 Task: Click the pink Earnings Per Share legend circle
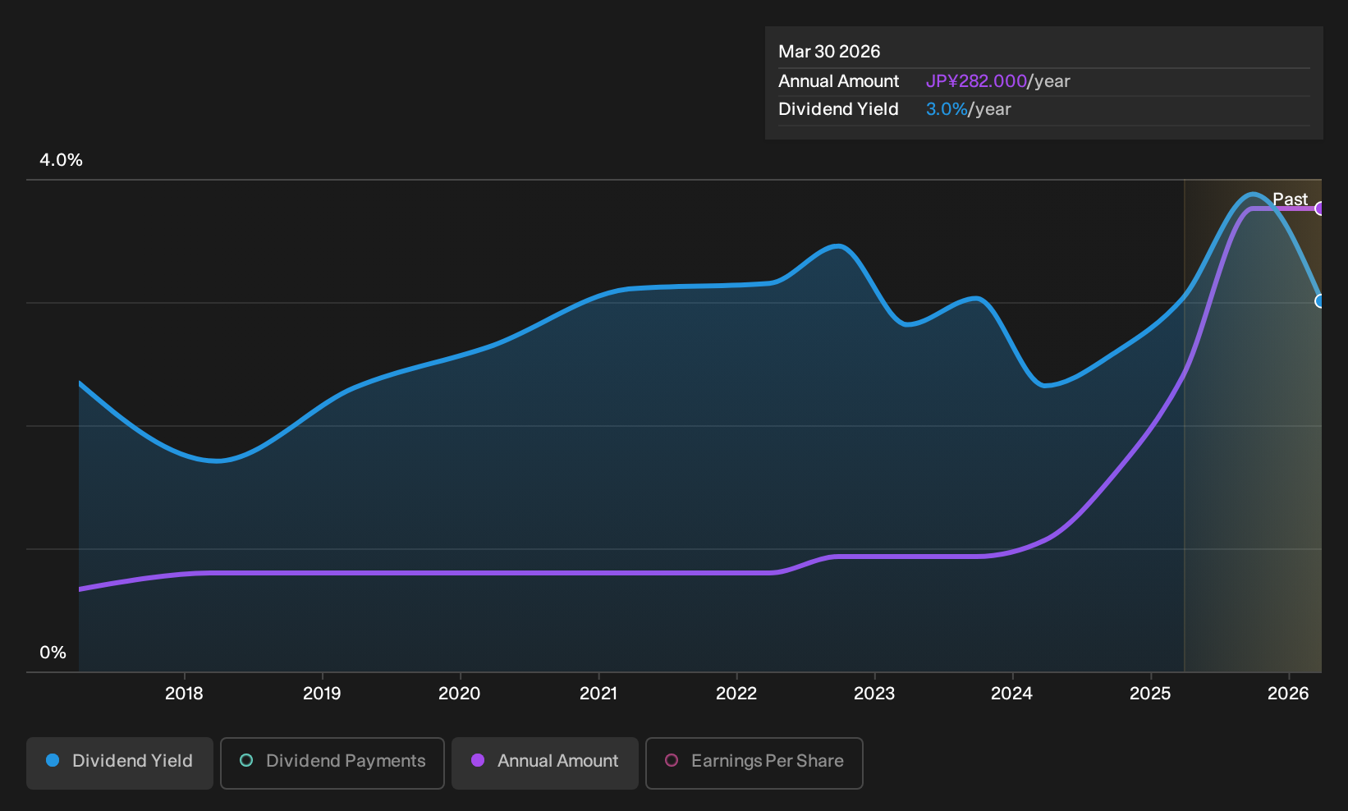tap(672, 760)
